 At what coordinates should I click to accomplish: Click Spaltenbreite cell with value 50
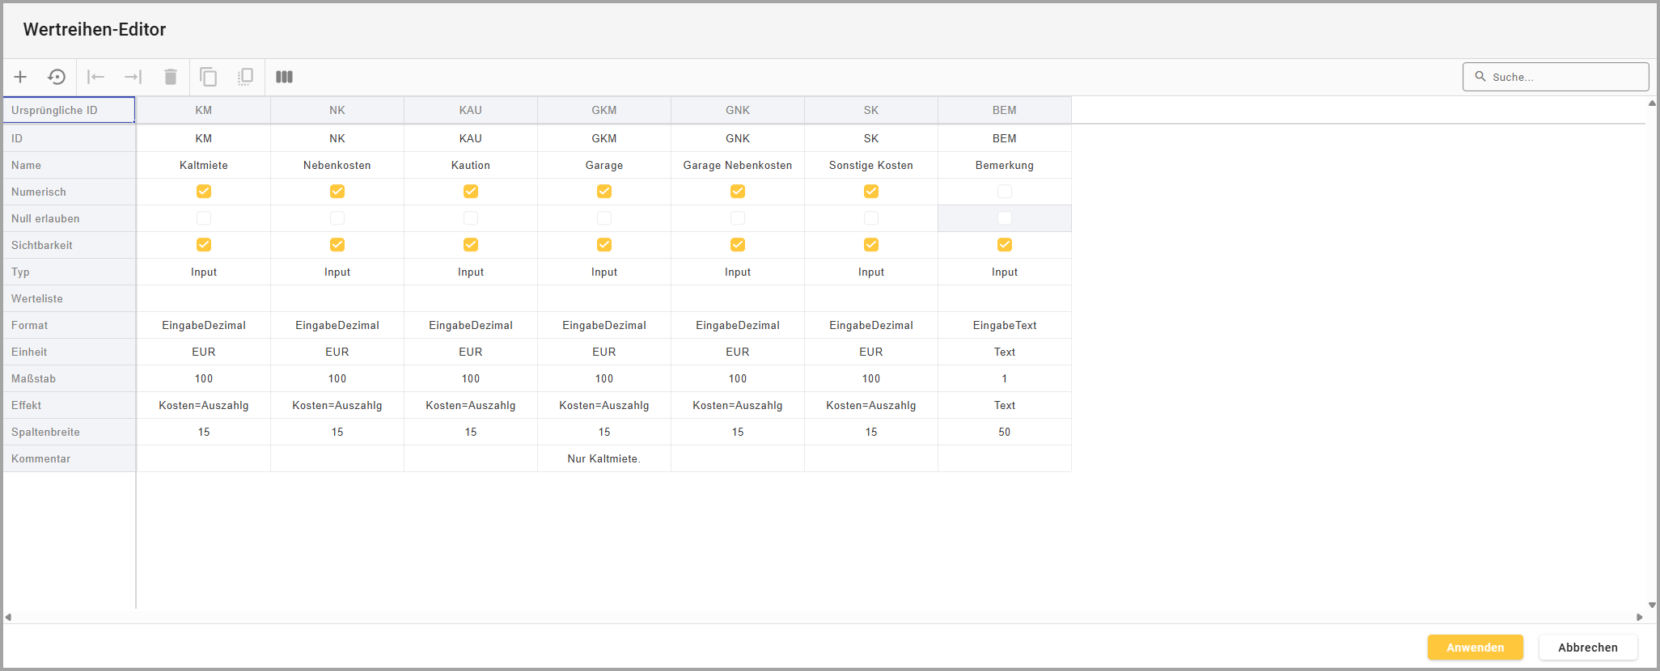point(1005,432)
